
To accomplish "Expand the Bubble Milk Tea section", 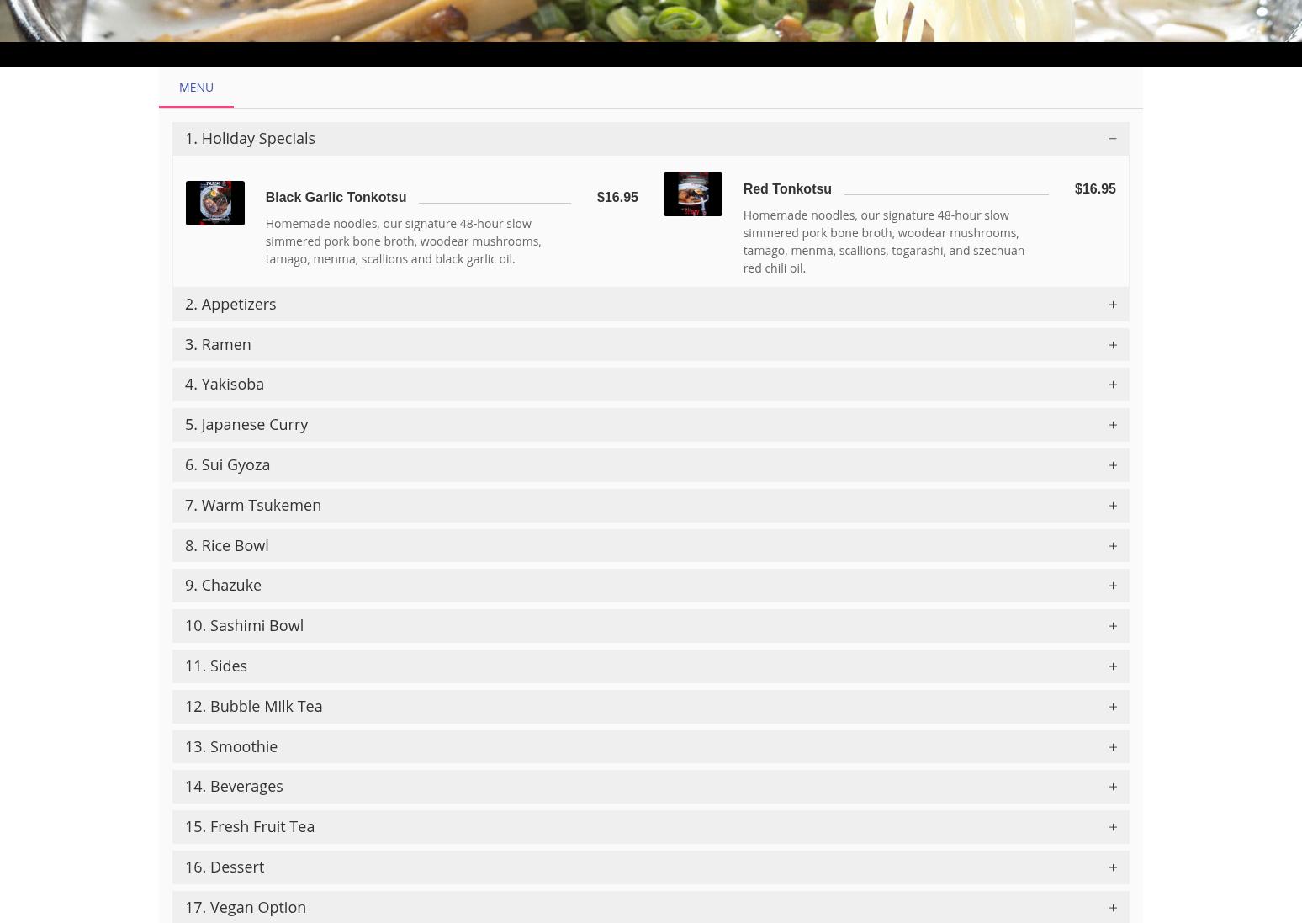I will [650, 707].
